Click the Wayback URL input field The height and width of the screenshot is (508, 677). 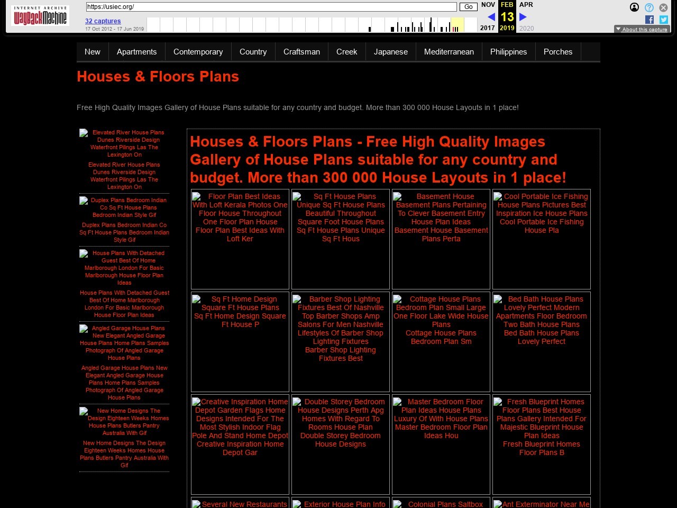coord(271,7)
